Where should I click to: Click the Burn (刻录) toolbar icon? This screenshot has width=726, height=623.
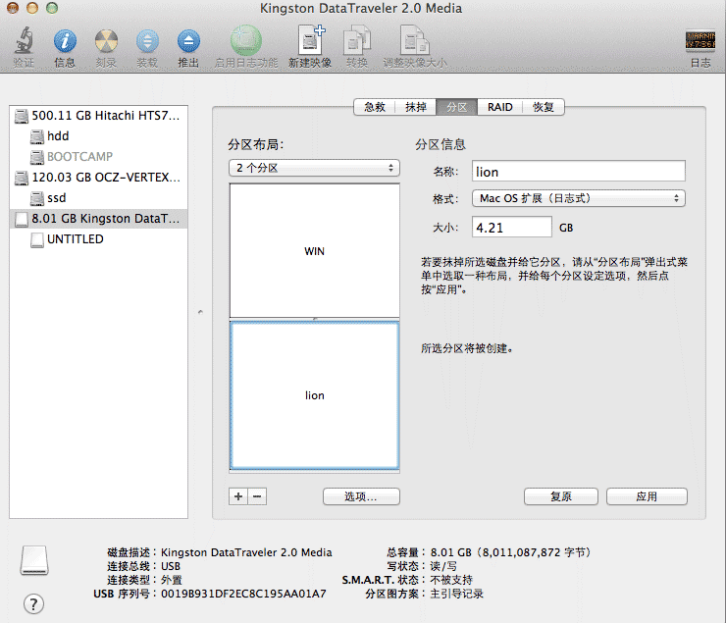pyautogui.click(x=106, y=41)
